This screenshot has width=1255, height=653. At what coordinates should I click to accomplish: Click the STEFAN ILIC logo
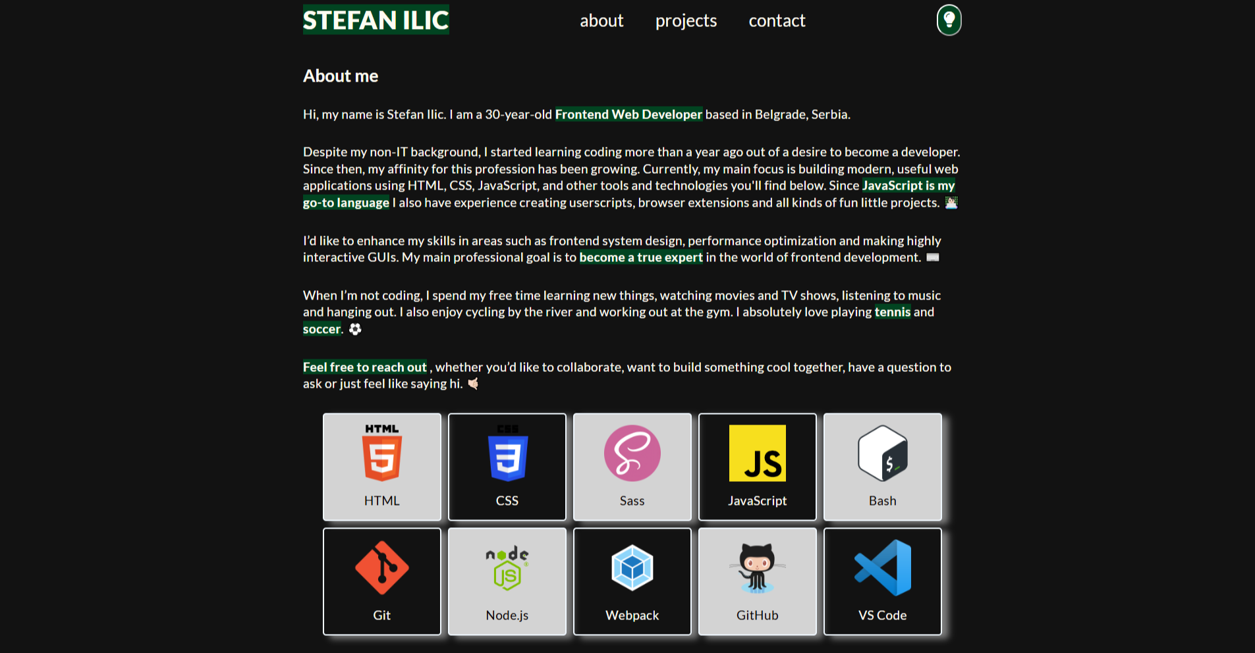point(375,20)
